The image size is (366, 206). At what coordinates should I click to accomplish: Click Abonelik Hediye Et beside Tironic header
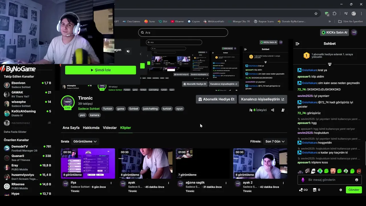tap(216, 99)
